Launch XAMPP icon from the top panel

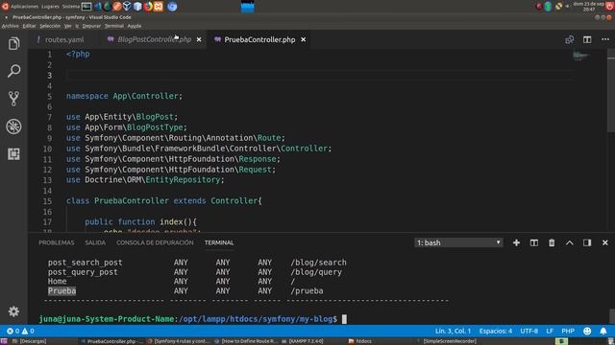click(158, 7)
